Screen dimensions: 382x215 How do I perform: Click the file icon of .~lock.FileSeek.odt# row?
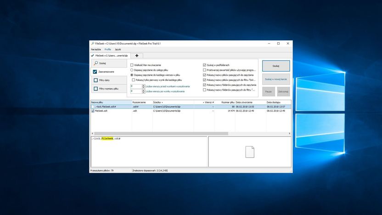[x=93, y=107]
